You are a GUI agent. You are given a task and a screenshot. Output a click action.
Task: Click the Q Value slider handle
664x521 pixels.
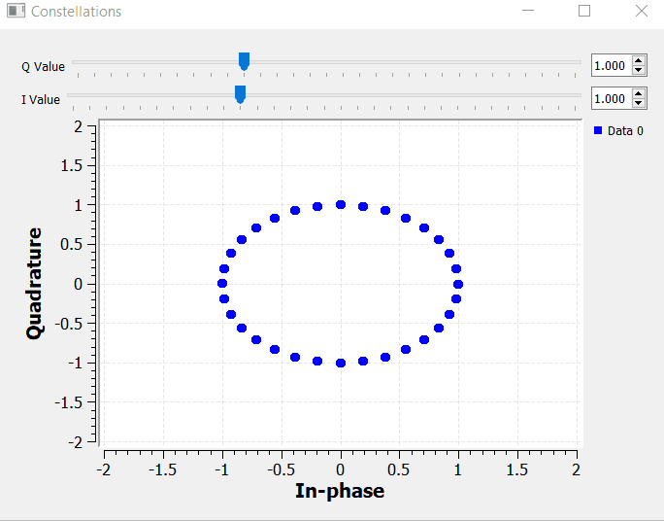(x=244, y=62)
